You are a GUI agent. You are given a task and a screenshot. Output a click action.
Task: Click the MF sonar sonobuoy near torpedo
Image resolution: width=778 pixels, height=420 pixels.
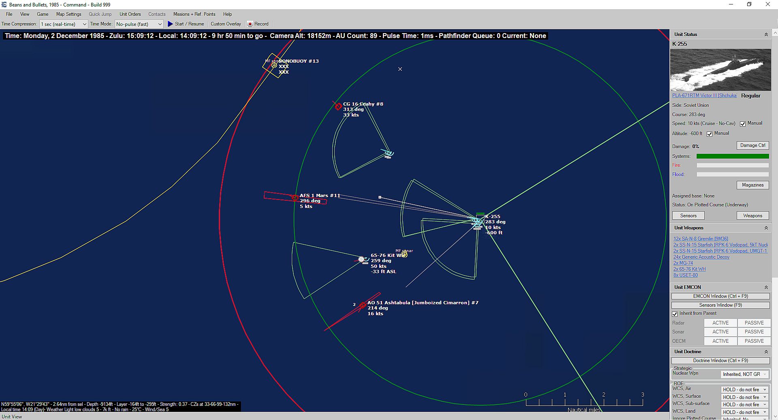404,255
